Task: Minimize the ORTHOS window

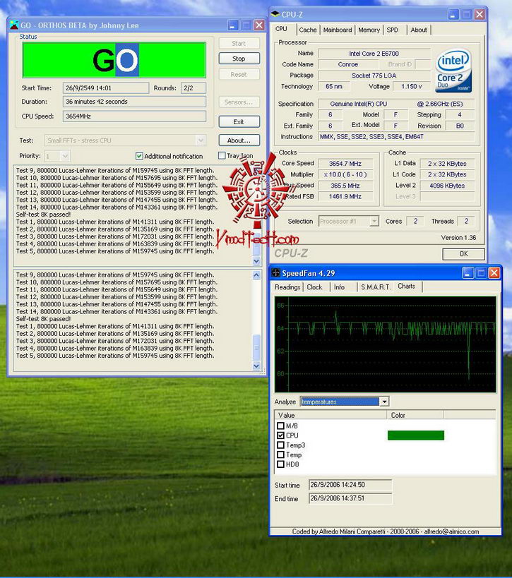Action: tap(233, 25)
